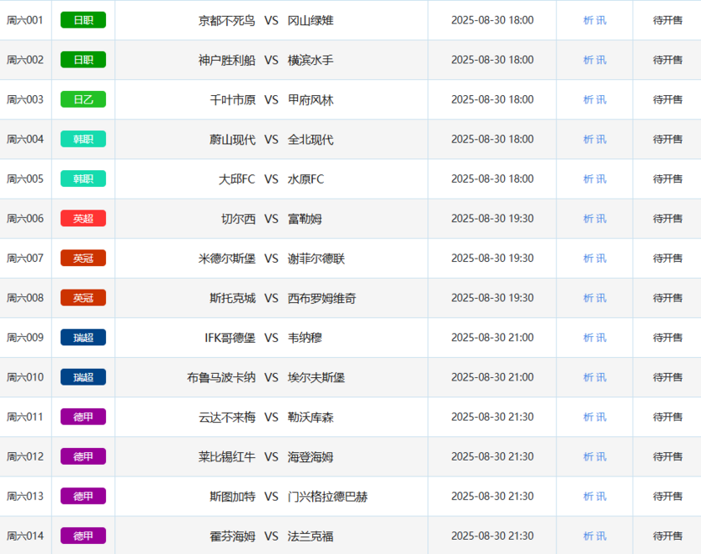Select the 韩职 tag for 蔚山现代 match
The image size is (701, 554).
[83, 139]
